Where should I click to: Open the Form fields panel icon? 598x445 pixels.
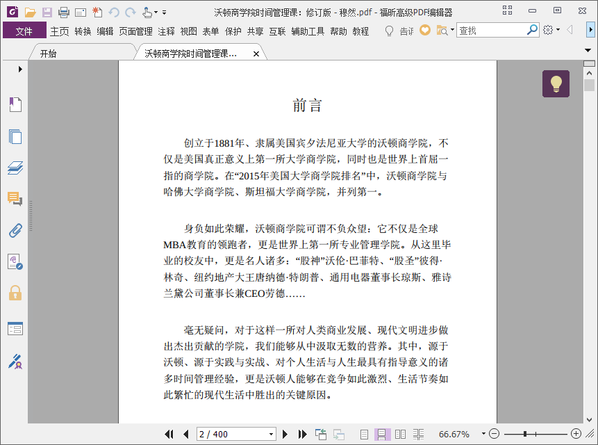pos(15,329)
